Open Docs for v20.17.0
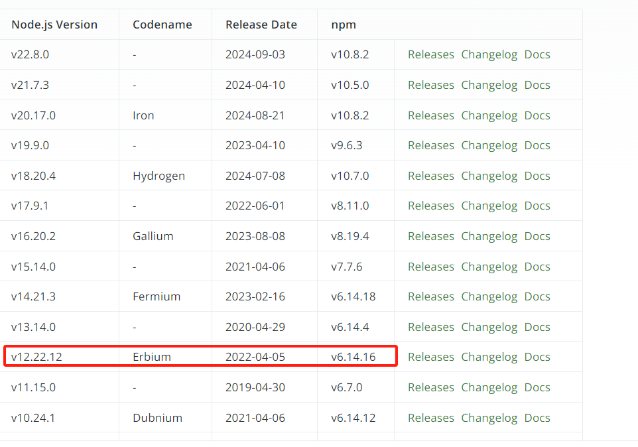The height and width of the screenshot is (447, 638). pyautogui.click(x=537, y=115)
